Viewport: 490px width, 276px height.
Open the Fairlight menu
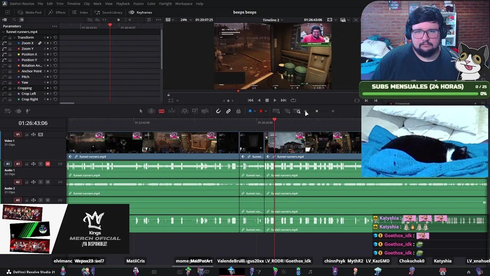point(165,4)
